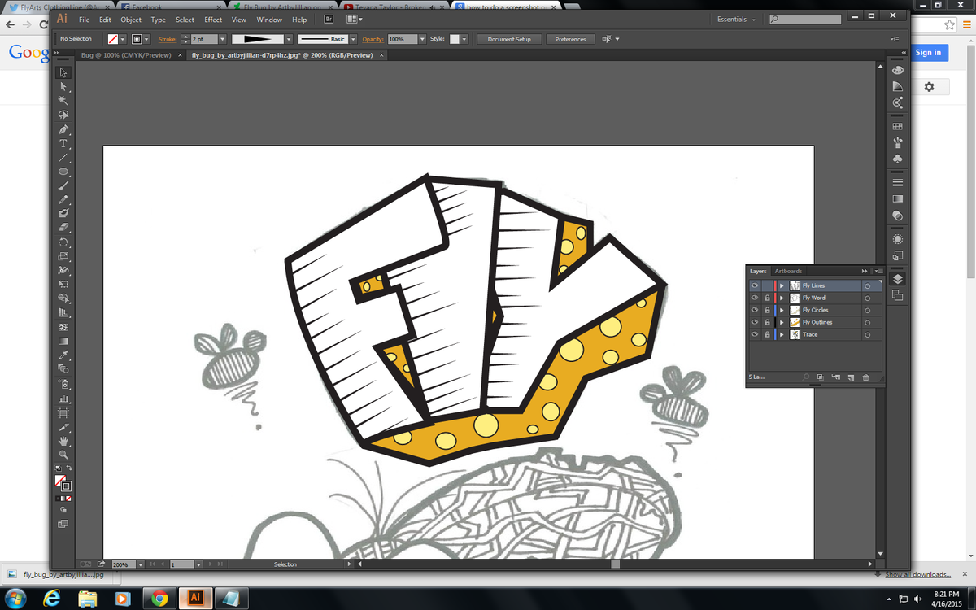Delete selection with Layers panel trash icon
This screenshot has height=610, width=976.
point(865,377)
